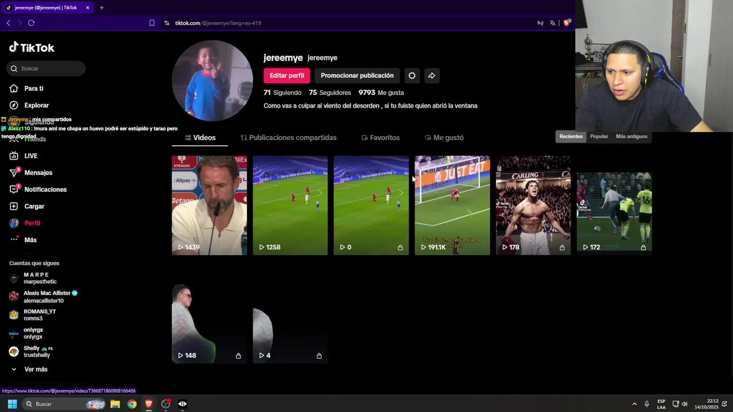Sort videos by Recientes
Viewport: 733px width, 412px height.
click(571, 136)
